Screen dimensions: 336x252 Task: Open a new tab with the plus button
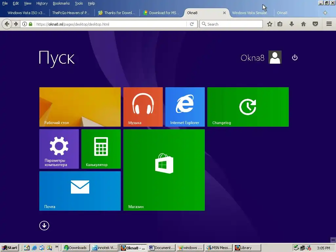[x=325, y=13]
